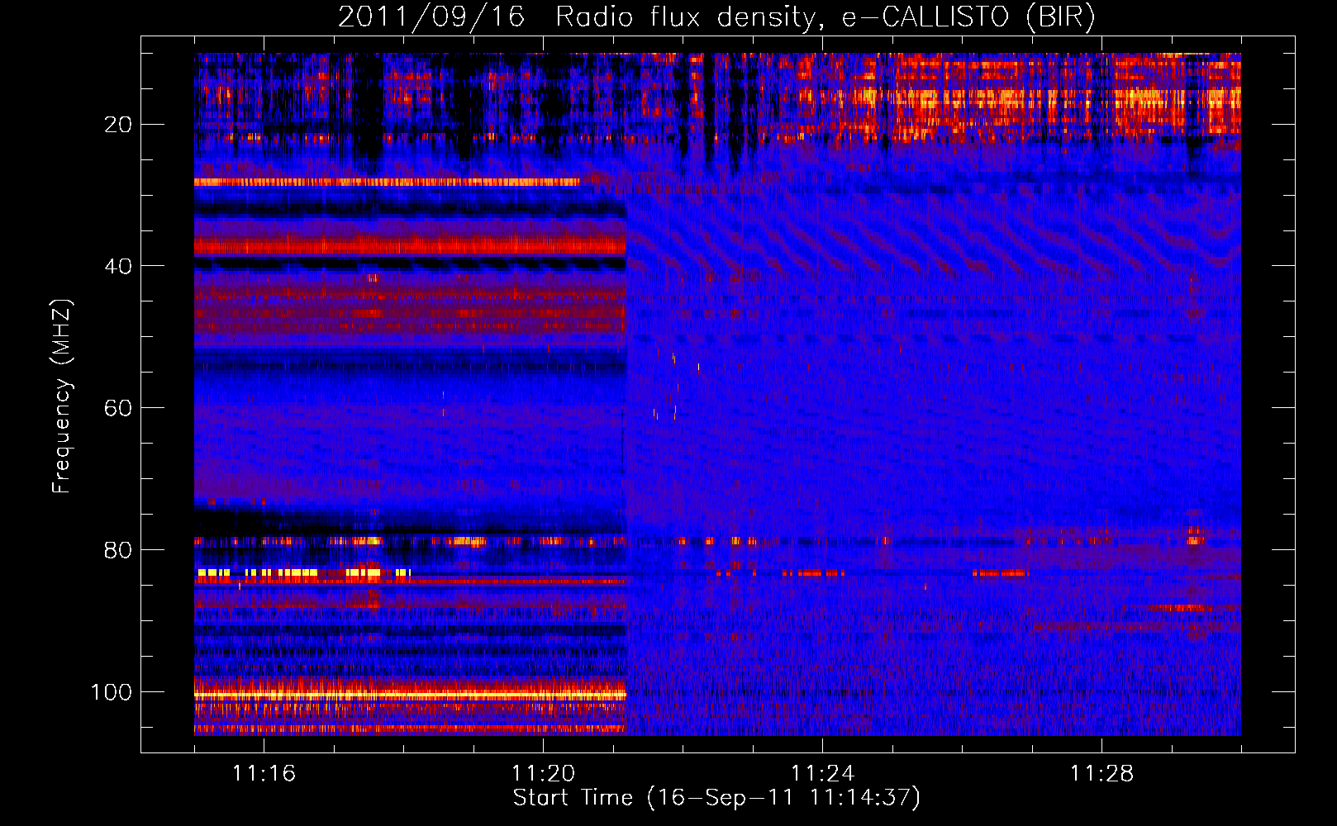Click the 11:24 time tick label
Image resolution: width=1337 pixels, height=826 pixels.
[x=822, y=773]
